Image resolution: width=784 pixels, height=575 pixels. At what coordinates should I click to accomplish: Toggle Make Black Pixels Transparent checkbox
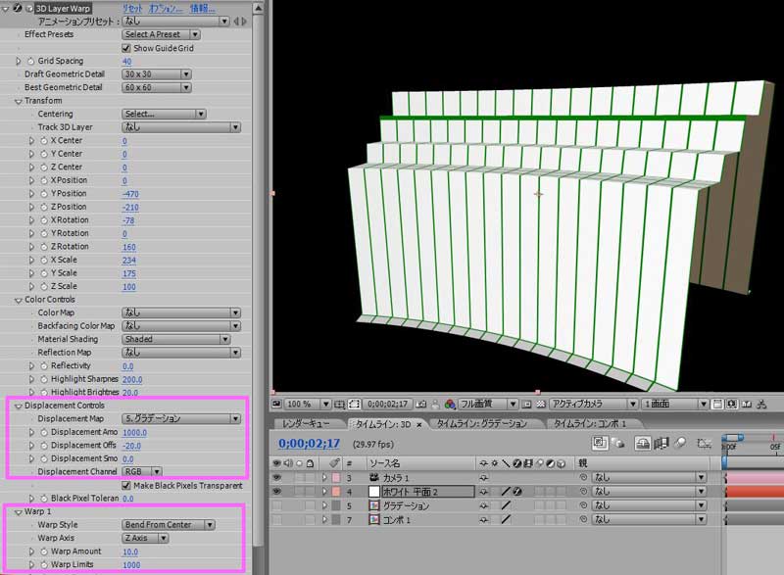point(126,485)
